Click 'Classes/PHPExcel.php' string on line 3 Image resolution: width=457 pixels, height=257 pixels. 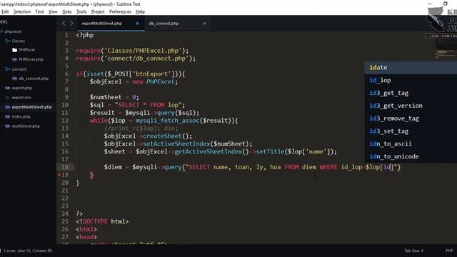coord(143,51)
